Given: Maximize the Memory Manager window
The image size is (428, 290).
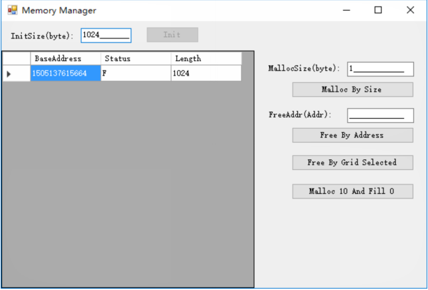Looking at the screenshot, I should coord(378,11).
